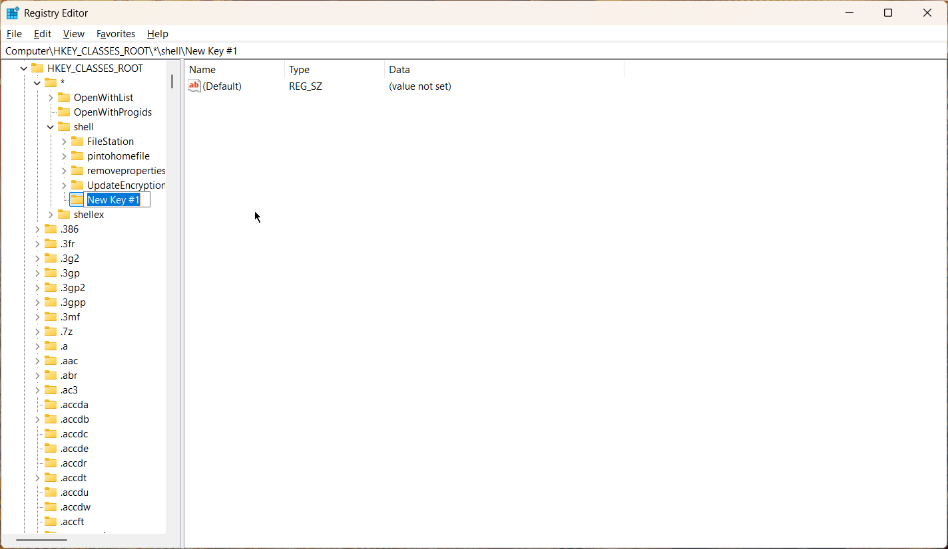This screenshot has width=948, height=549.
Task: Collapse the * key node
Action: pyautogui.click(x=37, y=83)
